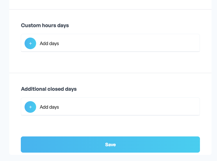The width and height of the screenshot is (217, 161).
Task: Click the 'Custom hours days' heading
Action: (45, 25)
